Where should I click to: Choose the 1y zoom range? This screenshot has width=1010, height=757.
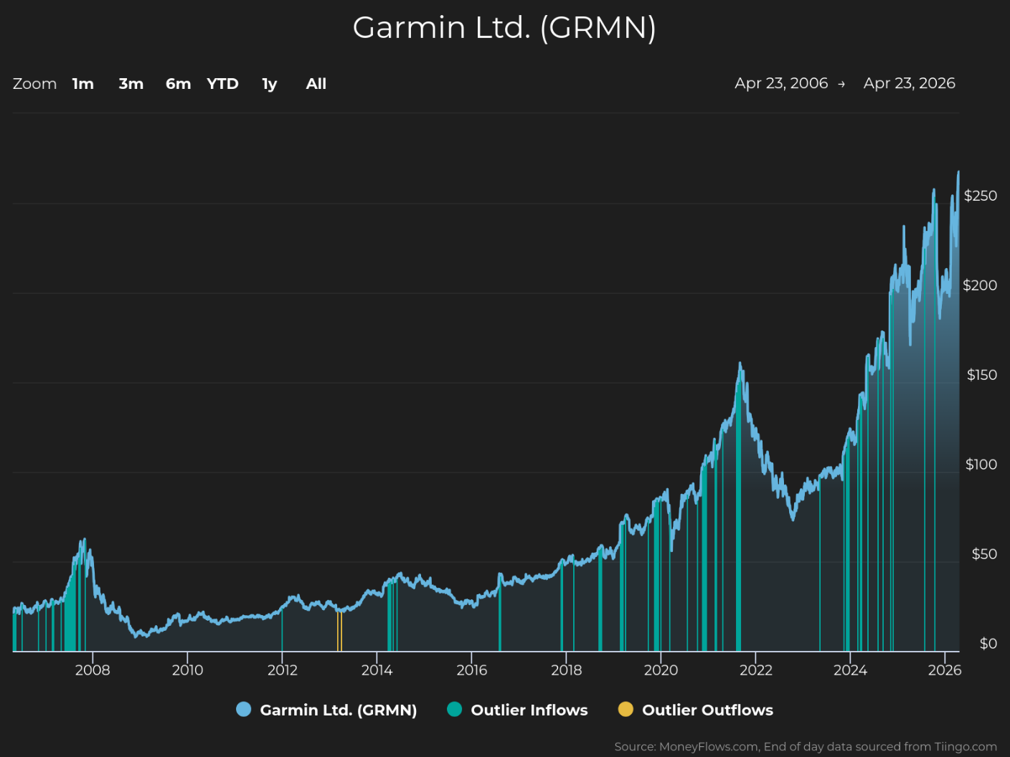pos(270,84)
